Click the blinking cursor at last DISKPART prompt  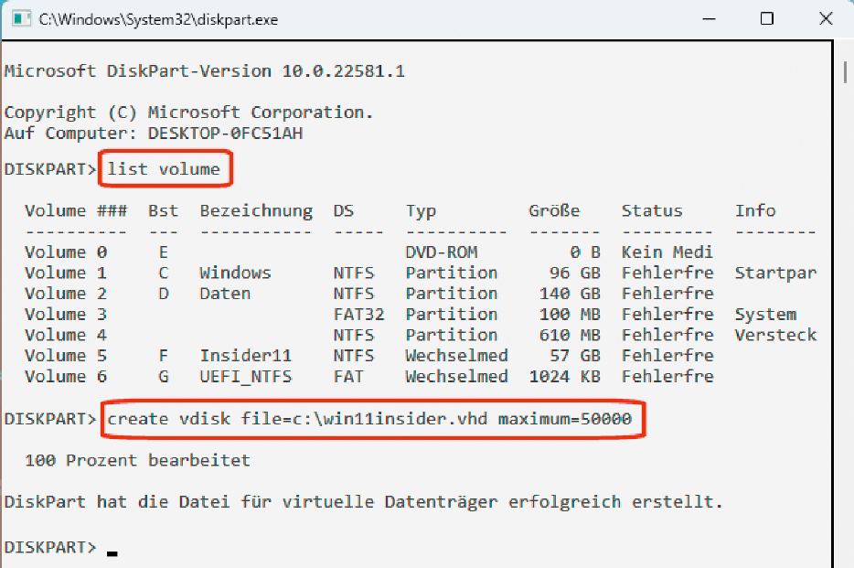click(x=112, y=553)
